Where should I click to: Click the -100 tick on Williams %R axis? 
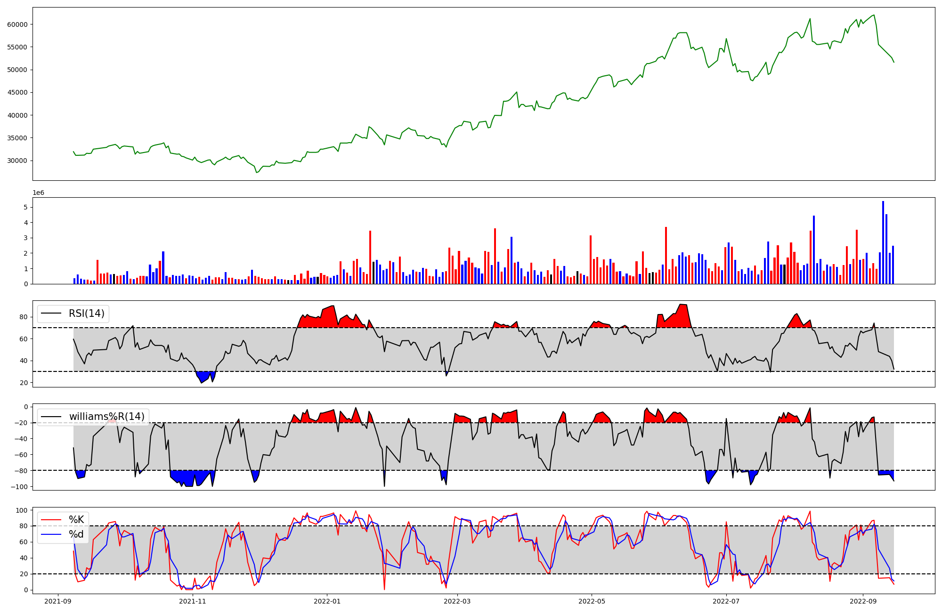click(19, 487)
